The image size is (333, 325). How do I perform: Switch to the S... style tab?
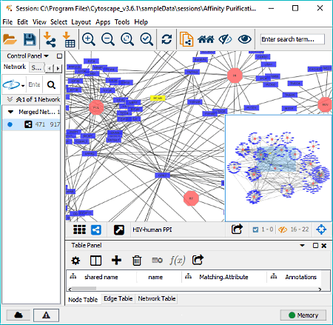point(36,68)
